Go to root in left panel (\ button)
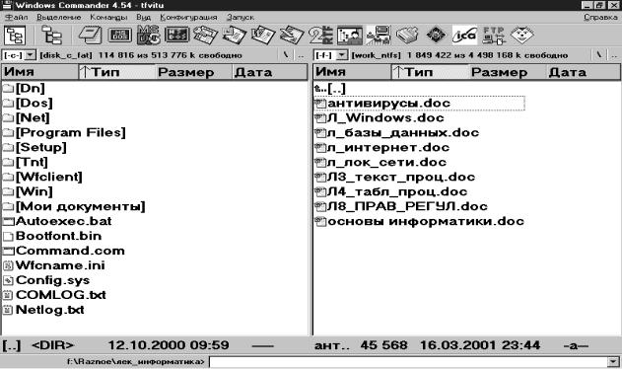Screen dimensions: 622x369 point(286,55)
